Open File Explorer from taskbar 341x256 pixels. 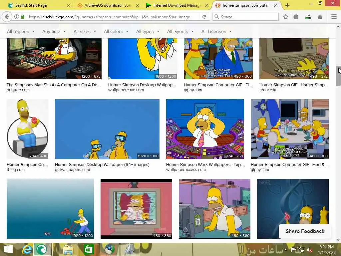[x=69, y=249]
